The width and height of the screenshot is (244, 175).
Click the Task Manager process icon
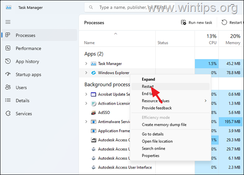93,64
